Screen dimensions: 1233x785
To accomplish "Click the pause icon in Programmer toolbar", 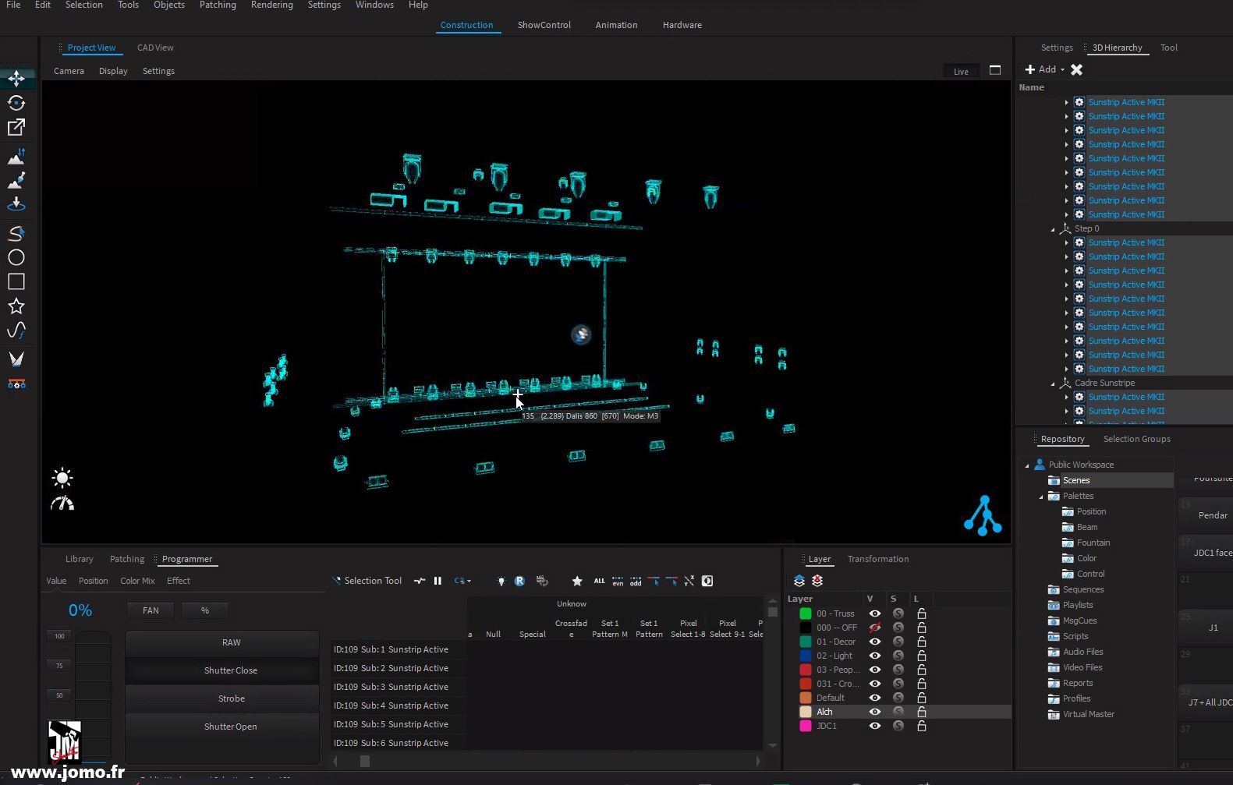I will click(x=438, y=581).
